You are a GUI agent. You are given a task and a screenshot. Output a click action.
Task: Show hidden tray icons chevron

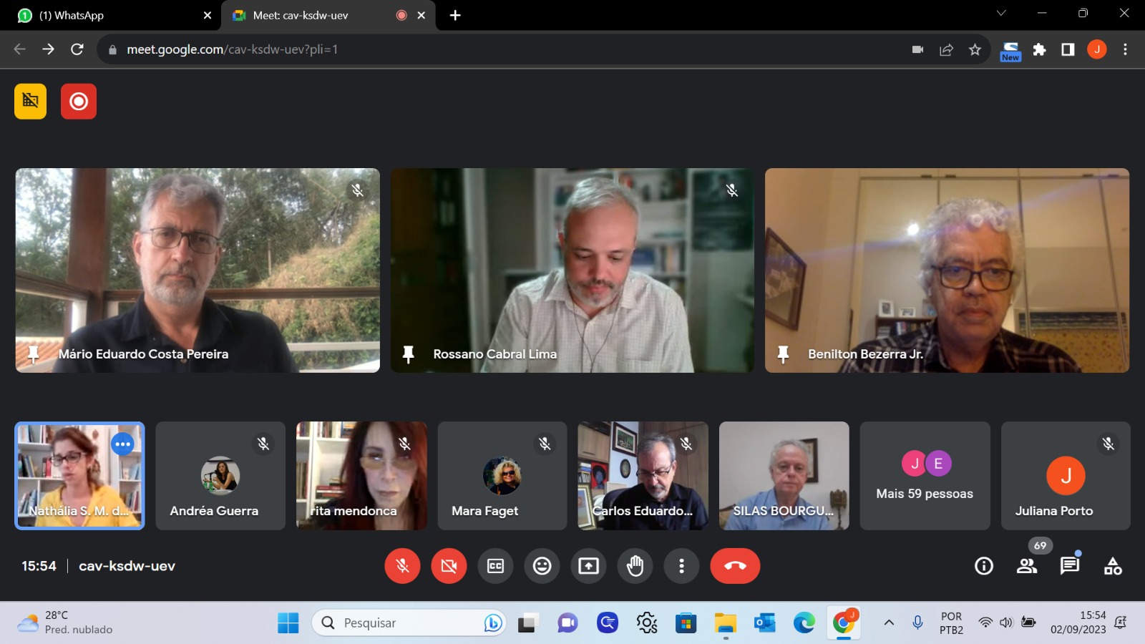[x=889, y=623]
